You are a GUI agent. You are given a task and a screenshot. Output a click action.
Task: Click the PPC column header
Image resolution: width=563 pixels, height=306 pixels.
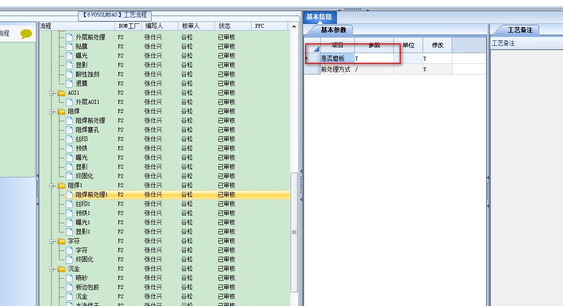pyautogui.click(x=270, y=26)
